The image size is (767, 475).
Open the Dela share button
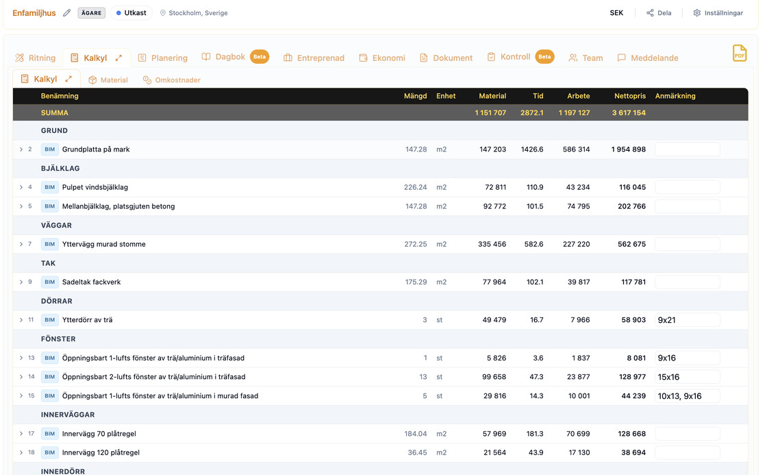click(x=659, y=13)
